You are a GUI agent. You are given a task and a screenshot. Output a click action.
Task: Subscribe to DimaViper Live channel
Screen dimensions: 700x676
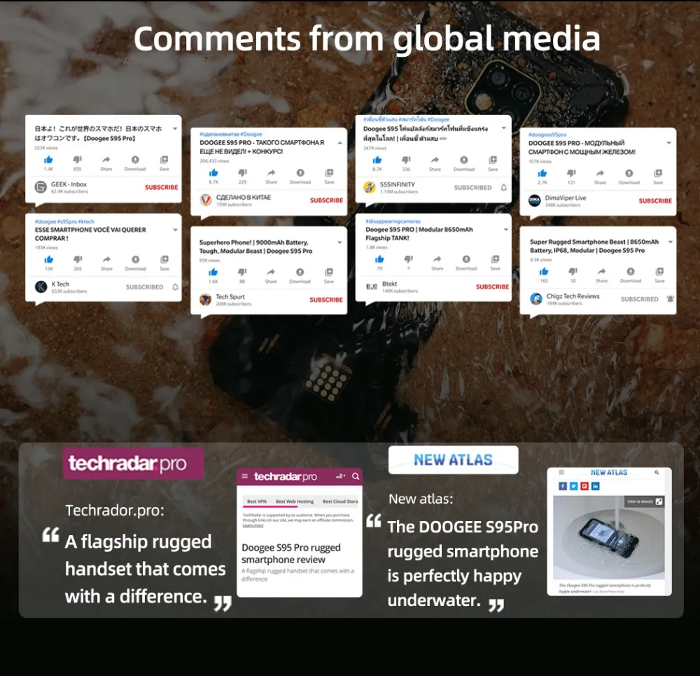pyautogui.click(x=655, y=200)
